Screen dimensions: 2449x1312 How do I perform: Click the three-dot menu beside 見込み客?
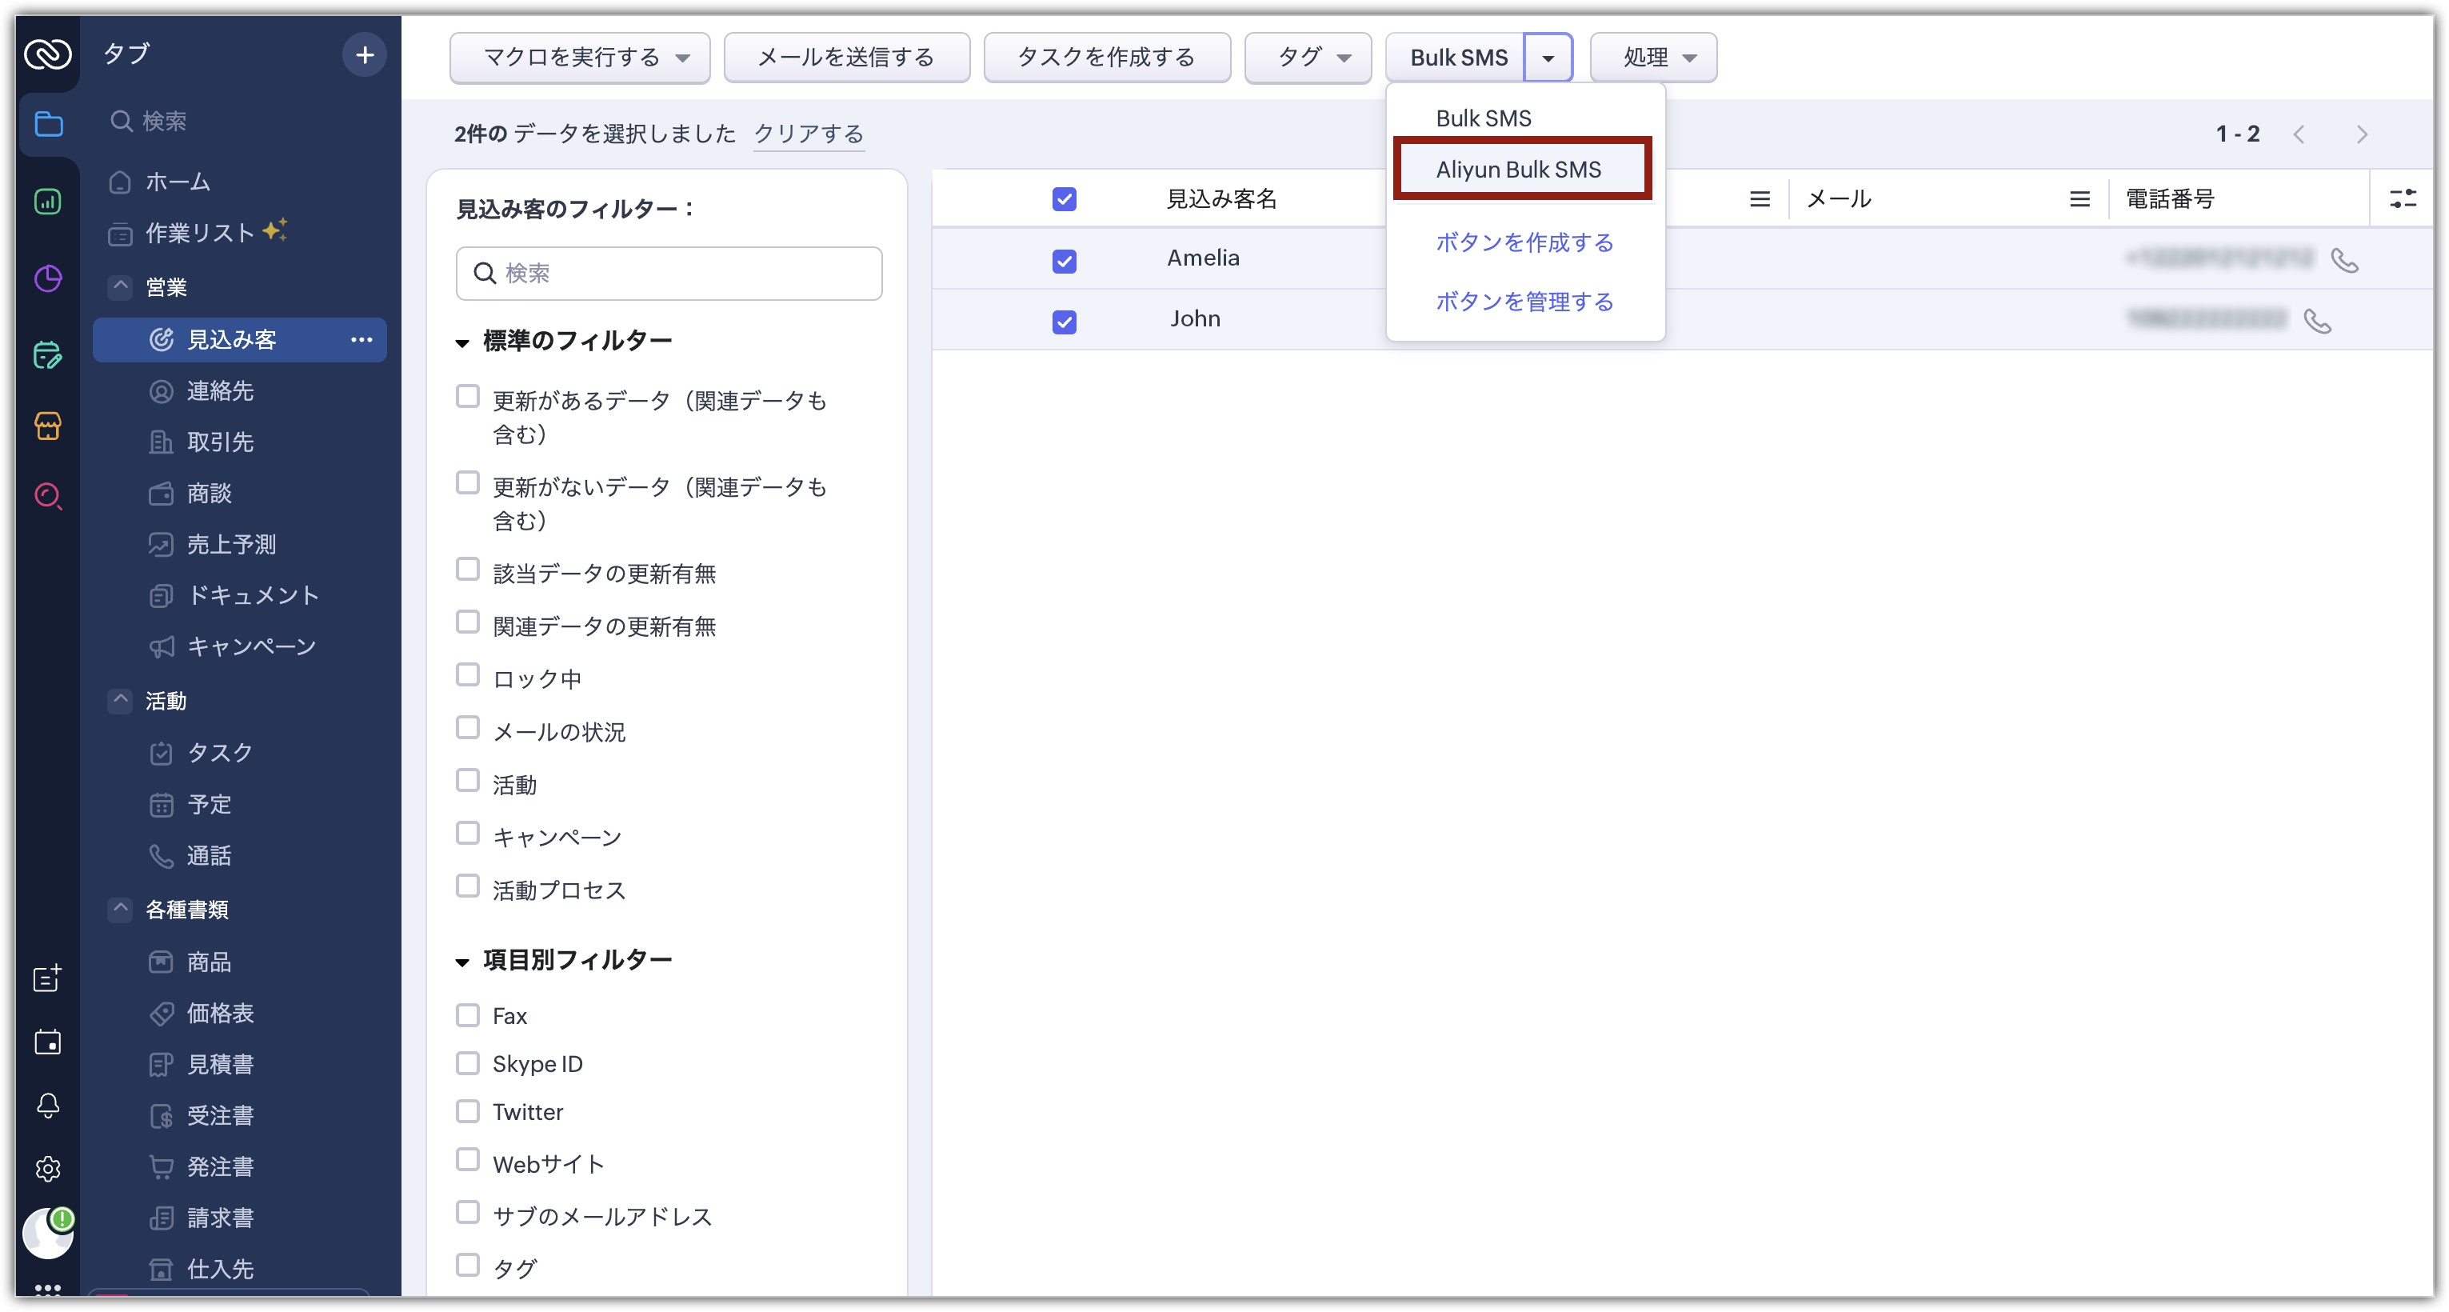[x=362, y=339]
